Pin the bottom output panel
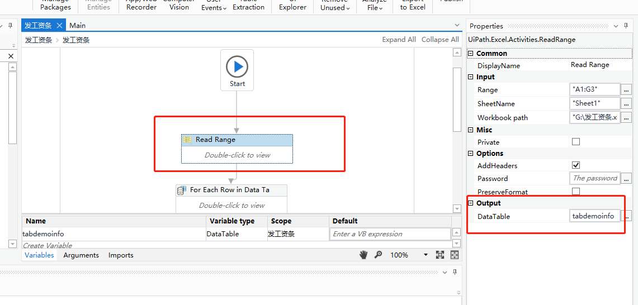 coord(455,271)
